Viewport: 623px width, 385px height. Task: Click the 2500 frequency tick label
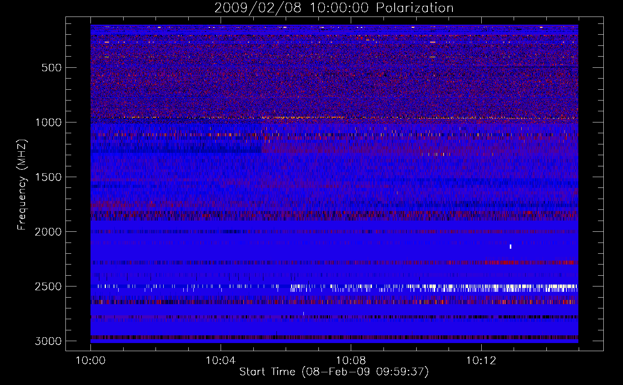coord(48,286)
